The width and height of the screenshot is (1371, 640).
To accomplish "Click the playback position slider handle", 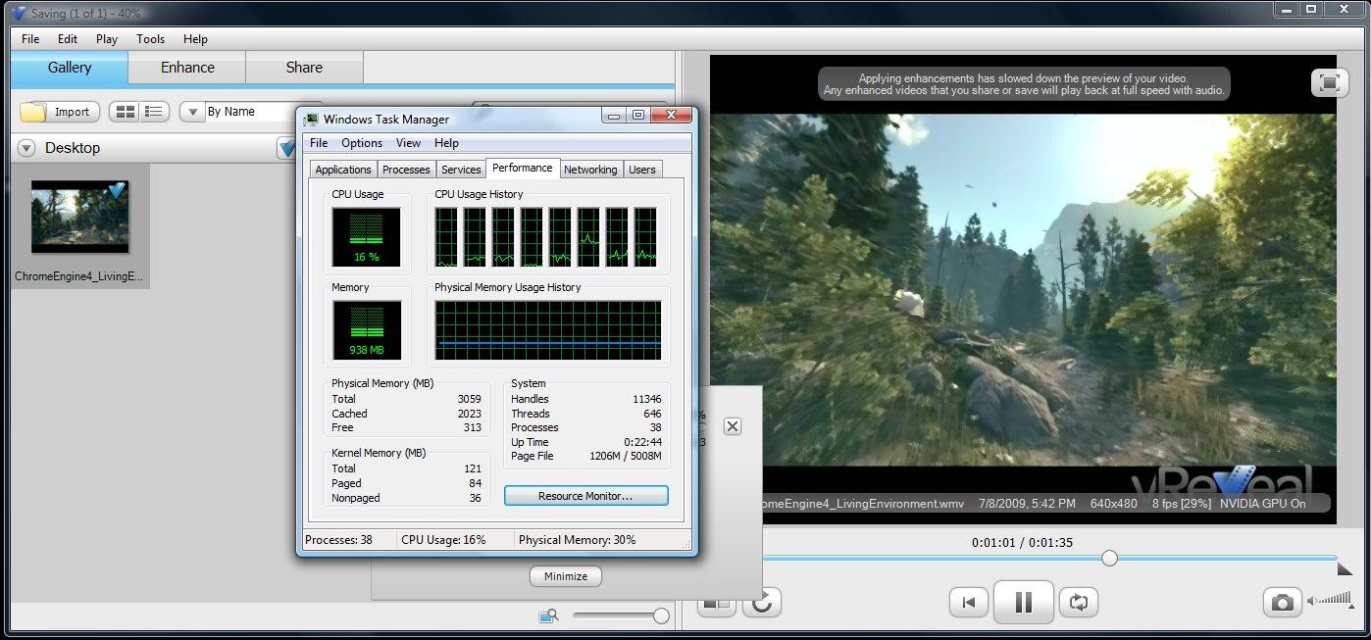I will [x=1109, y=558].
